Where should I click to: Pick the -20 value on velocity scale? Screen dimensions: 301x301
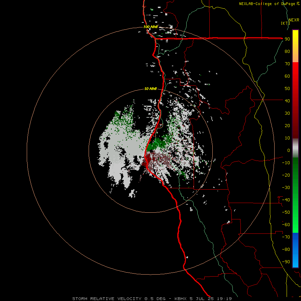pyautogui.click(x=286, y=175)
